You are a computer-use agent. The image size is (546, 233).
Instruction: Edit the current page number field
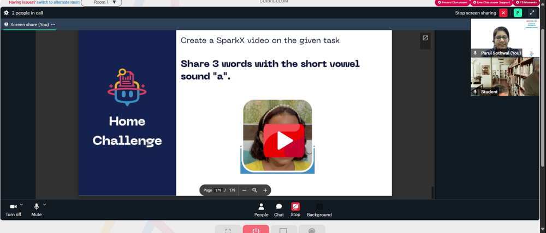218,191
